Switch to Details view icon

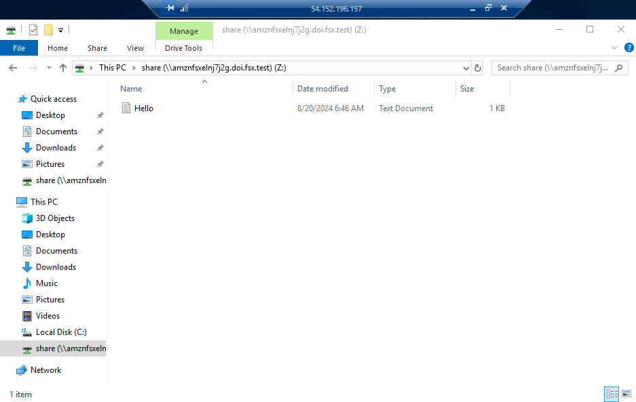[612, 394]
